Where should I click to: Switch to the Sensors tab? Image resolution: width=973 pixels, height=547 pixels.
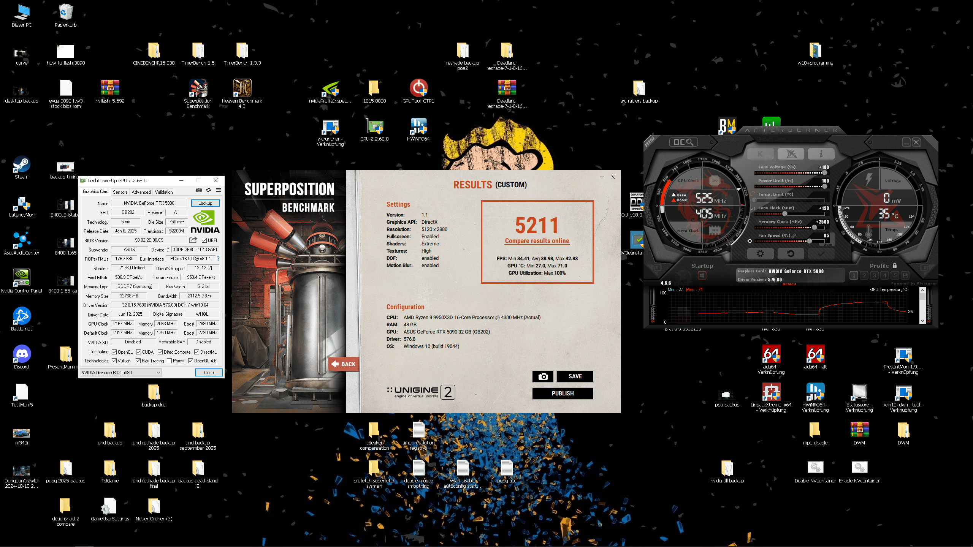tap(120, 192)
